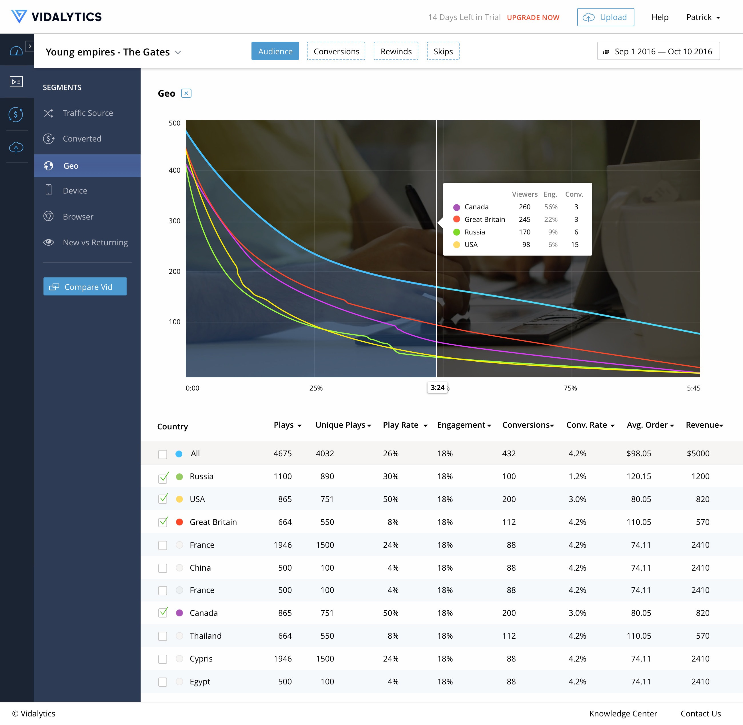
Task: Click the cloud upload icon in left rail
Action: [16, 147]
